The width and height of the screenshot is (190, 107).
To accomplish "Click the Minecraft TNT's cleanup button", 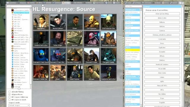I will [162, 86].
